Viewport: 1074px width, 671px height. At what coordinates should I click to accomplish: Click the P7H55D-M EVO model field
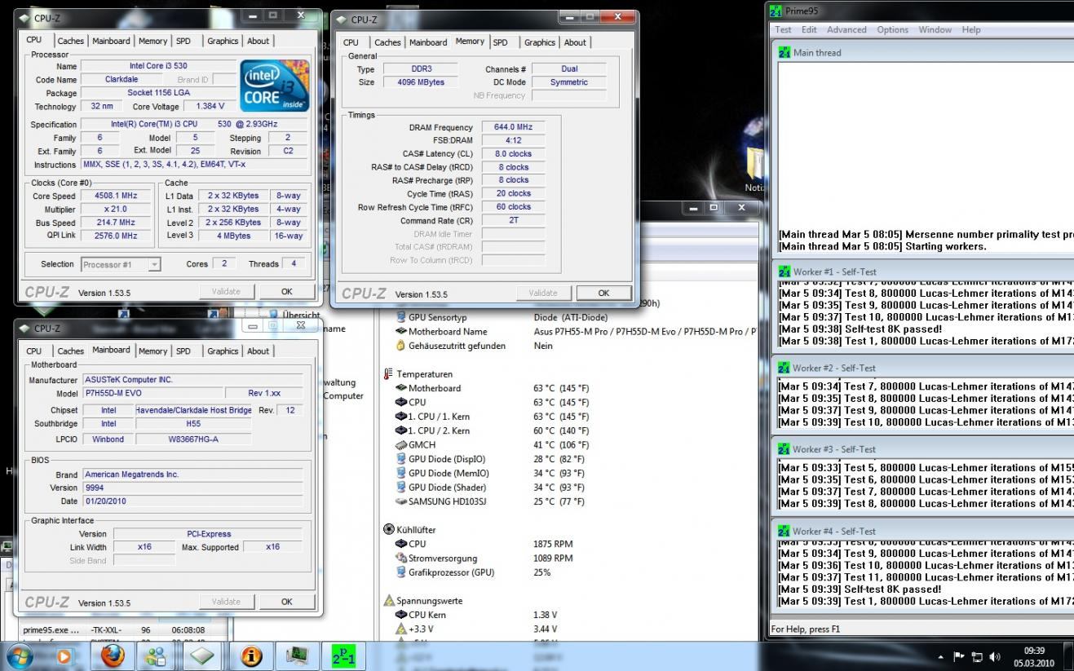(x=152, y=393)
